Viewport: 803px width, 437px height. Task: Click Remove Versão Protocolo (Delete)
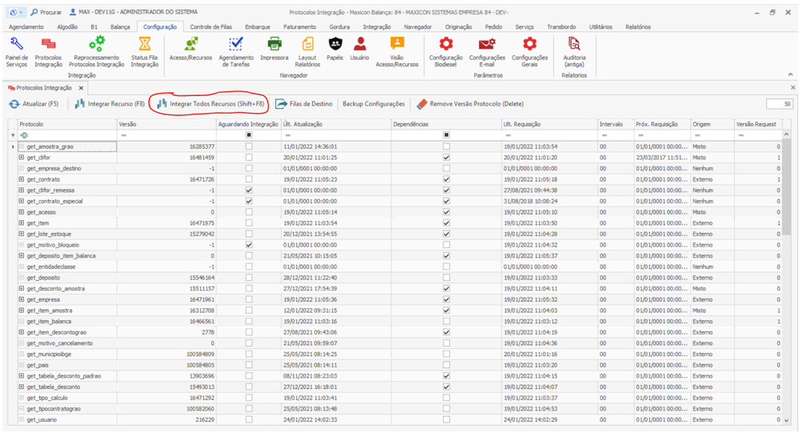click(470, 104)
